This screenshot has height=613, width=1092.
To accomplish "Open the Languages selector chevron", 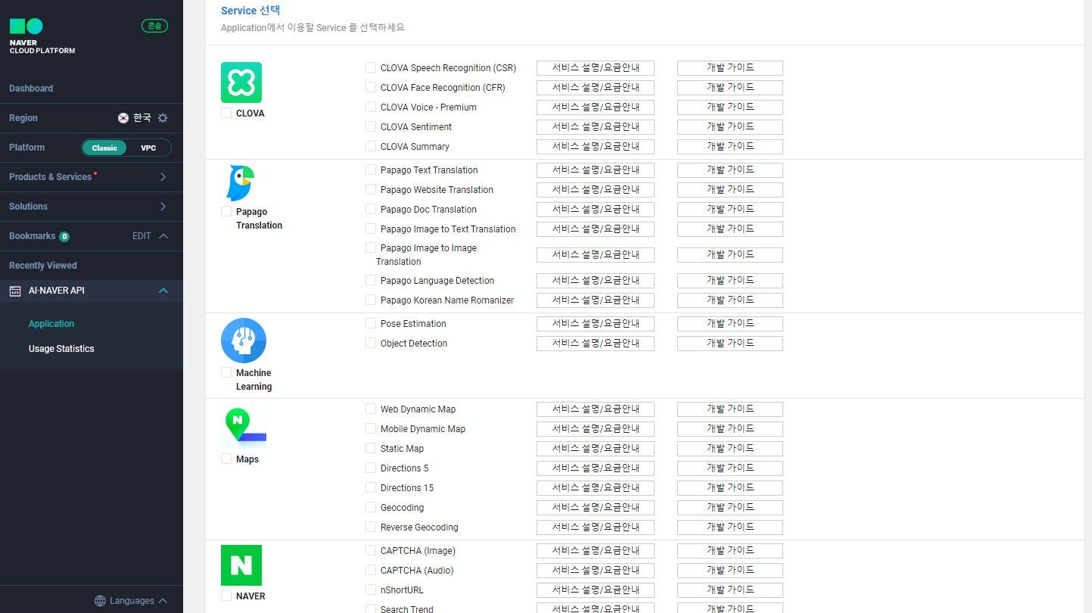I will coord(163,601).
